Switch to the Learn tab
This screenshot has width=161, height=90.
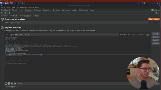pos(92,10)
